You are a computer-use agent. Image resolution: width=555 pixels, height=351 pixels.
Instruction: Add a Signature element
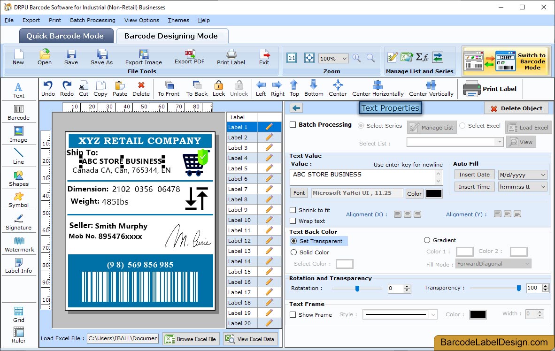click(x=18, y=222)
